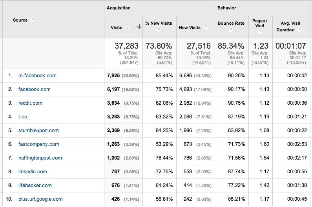This screenshot has width=312, height=207.
Task: Select overall pages per visit 1.23
Action: pos(261,46)
